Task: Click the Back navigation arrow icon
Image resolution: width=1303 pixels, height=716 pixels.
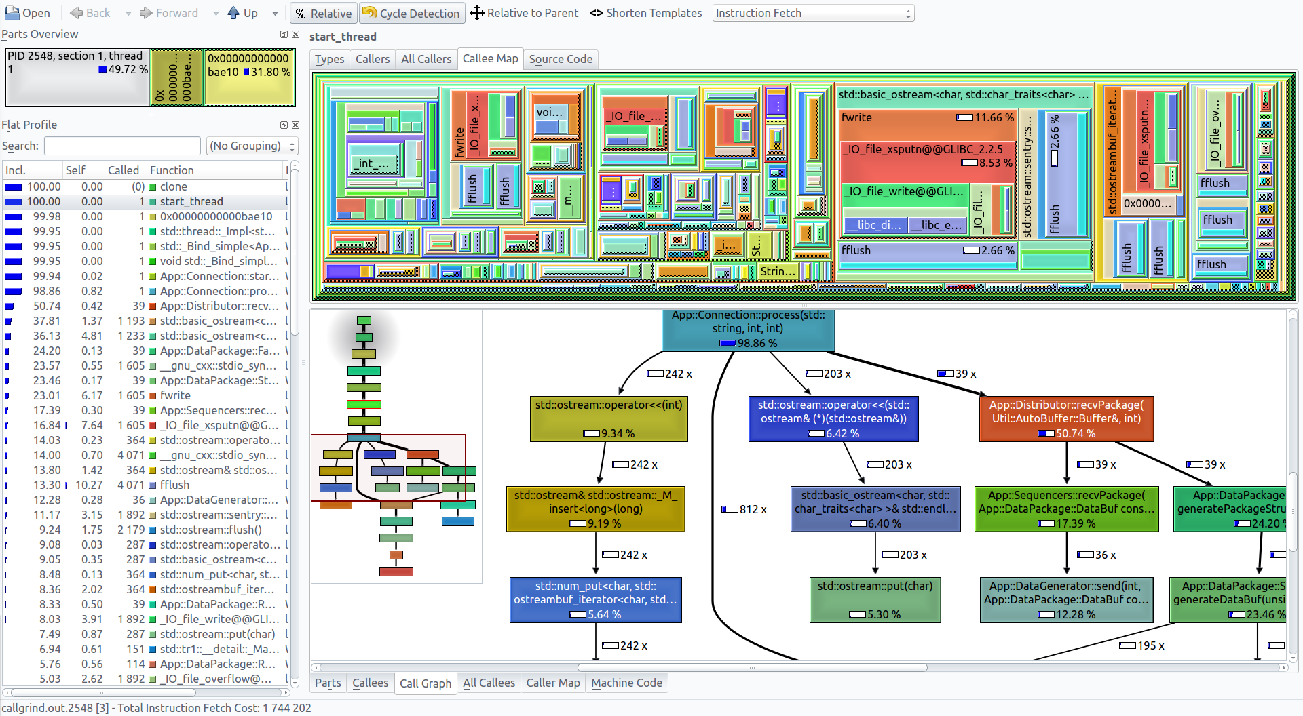Action: [77, 13]
